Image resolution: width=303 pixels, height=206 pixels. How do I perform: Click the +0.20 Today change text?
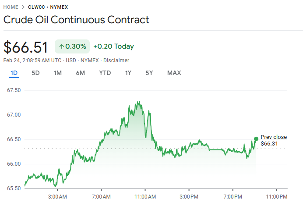(x=113, y=46)
